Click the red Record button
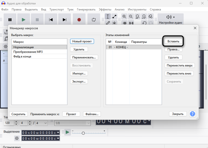208x148 pixels. click(x=79, y=20)
